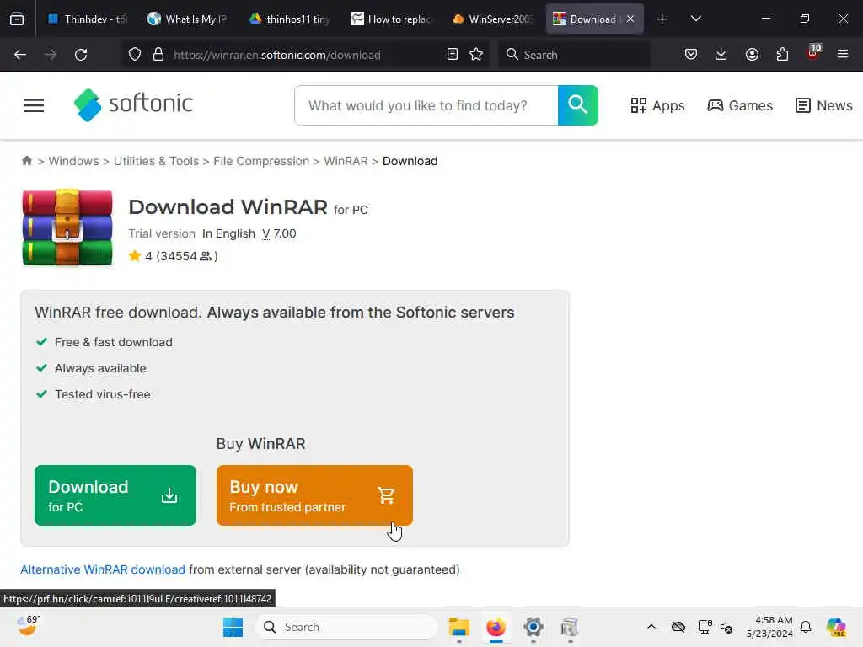Save page to Pocket
This screenshot has width=863, height=647.
[x=691, y=55]
